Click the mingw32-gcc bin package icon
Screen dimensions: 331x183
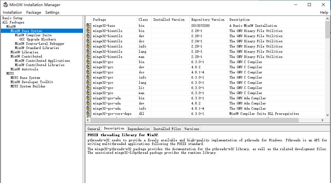(89, 62)
